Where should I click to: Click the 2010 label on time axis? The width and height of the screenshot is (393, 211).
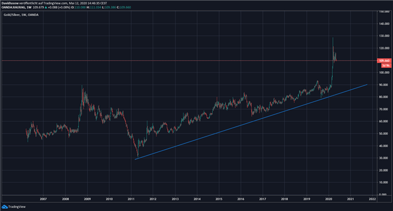[x=109, y=199]
